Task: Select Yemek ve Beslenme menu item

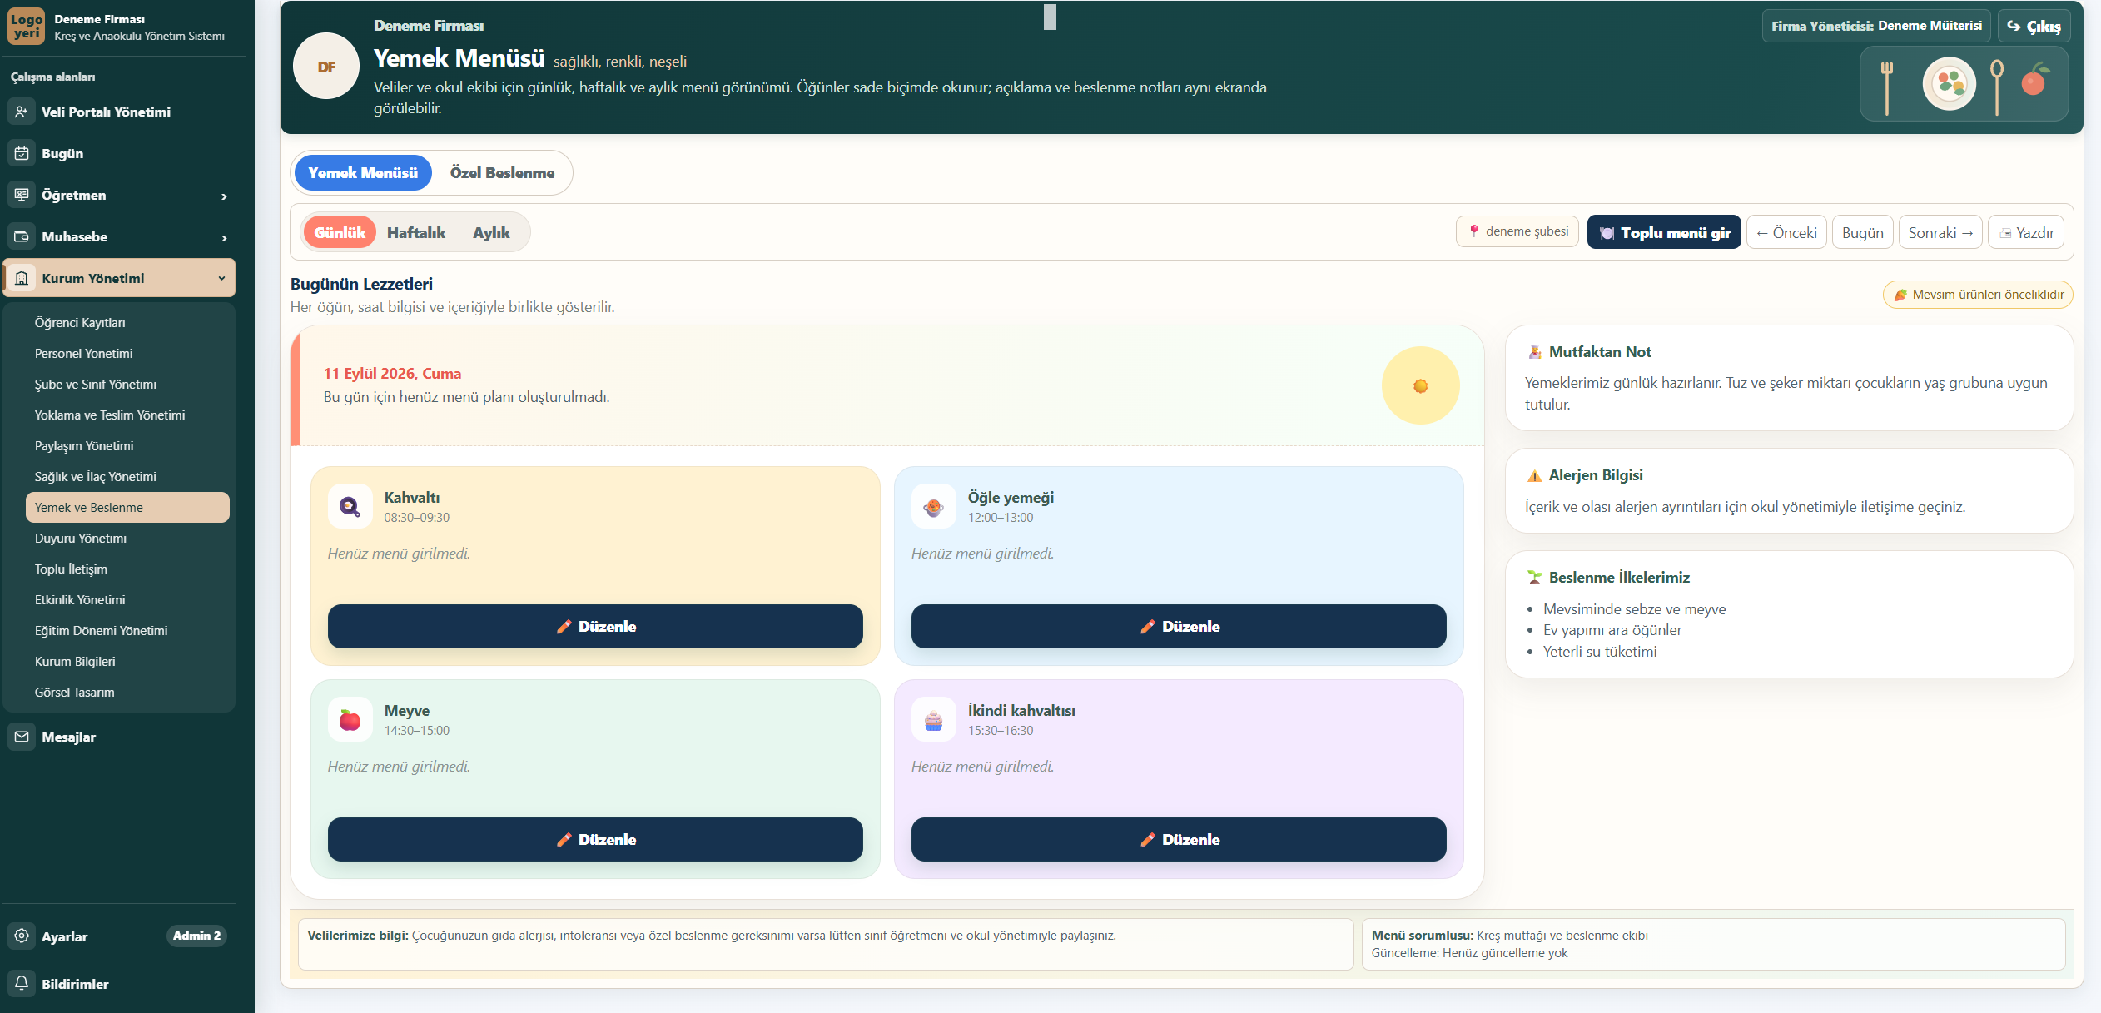Action: pyautogui.click(x=127, y=507)
